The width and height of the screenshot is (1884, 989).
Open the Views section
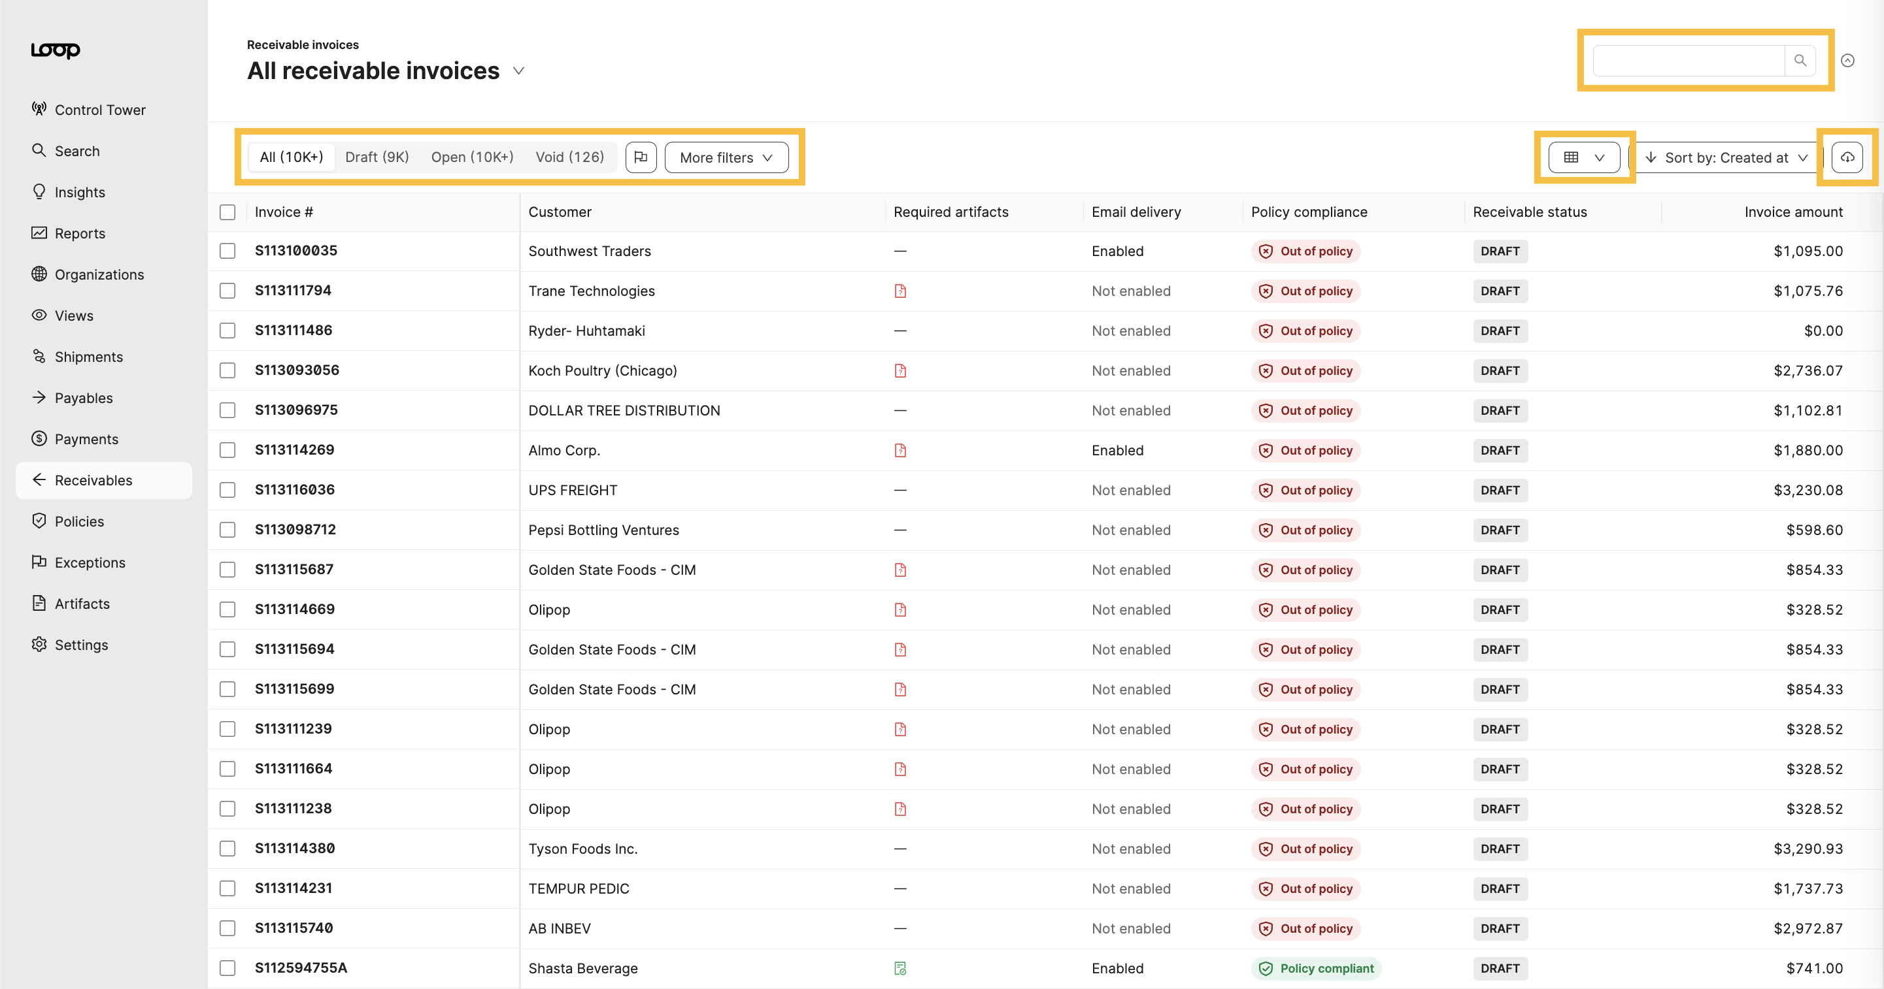click(103, 315)
